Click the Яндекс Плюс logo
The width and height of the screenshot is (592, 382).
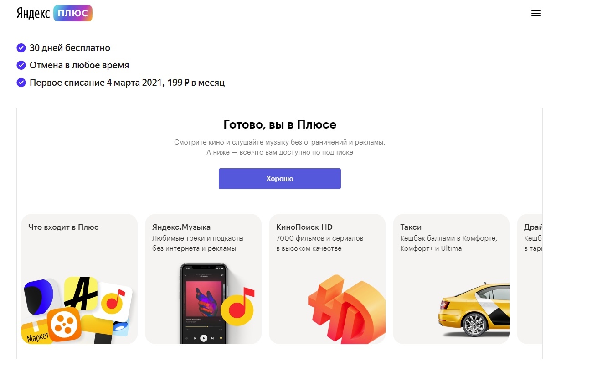pyautogui.click(x=54, y=13)
